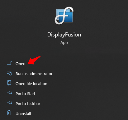The width and height of the screenshot is (128, 120).
Task: Pin DisplayFusion to taskbar
Action: pos(28,104)
